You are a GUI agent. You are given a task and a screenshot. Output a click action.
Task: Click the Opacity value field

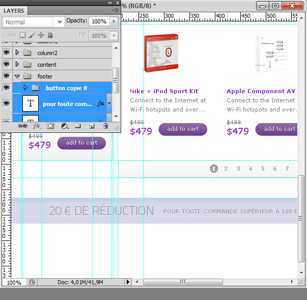[x=99, y=21]
